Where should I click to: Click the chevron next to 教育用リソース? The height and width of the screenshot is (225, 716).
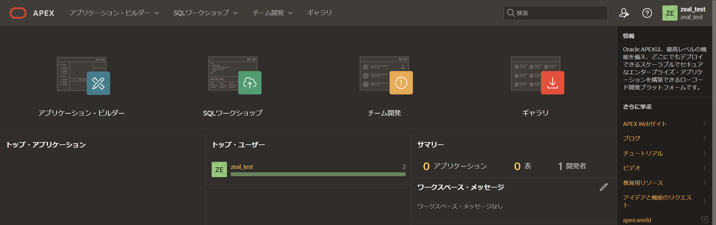click(x=705, y=183)
